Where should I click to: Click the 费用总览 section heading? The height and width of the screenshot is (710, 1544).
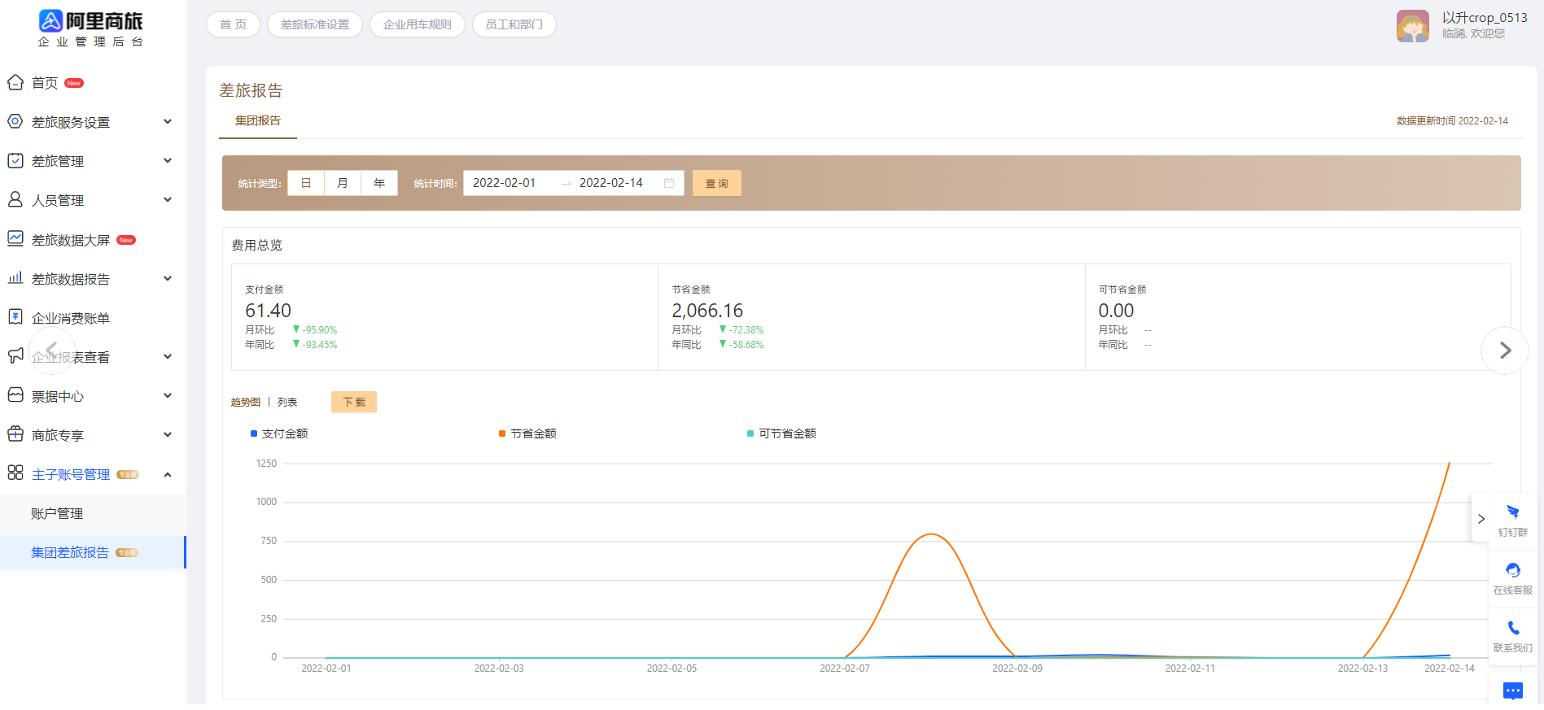coord(257,245)
